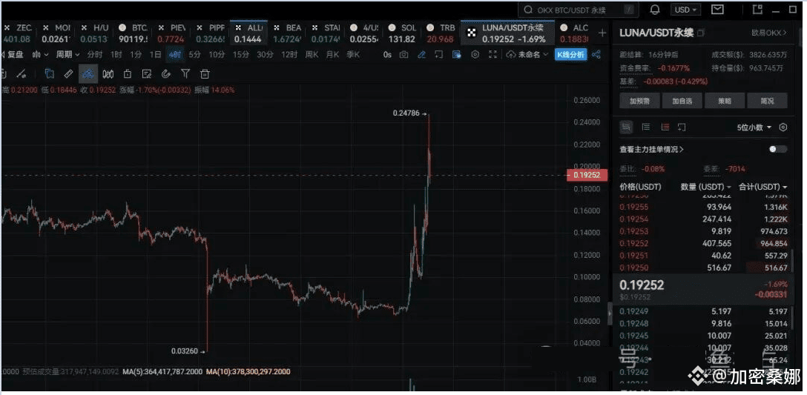Click the highlighted cloud drawing tool
The image size is (807, 395).
click(x=88, y=74)
